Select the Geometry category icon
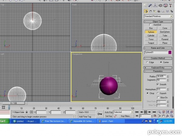Image resolution: width=182 pixels, height=136 pixels. (x=146, y=11)
